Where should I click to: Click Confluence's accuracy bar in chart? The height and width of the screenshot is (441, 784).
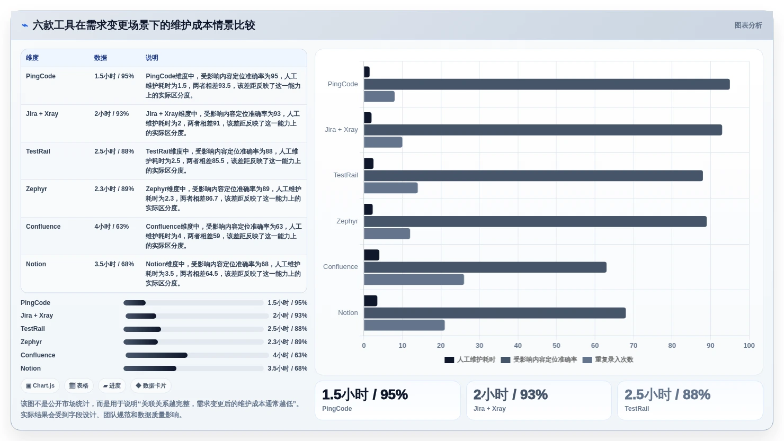coord(485,267)
